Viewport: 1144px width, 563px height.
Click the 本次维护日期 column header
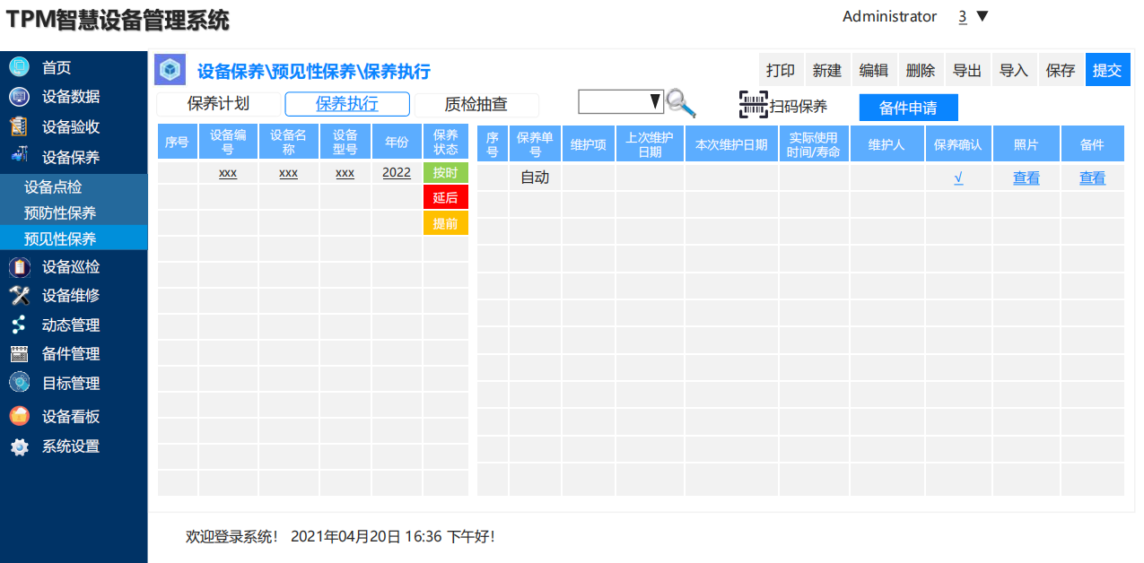tap(731, 143)
